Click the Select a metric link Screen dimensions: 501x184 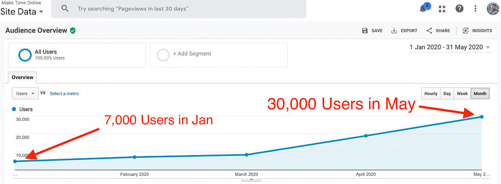click(64, 93)
